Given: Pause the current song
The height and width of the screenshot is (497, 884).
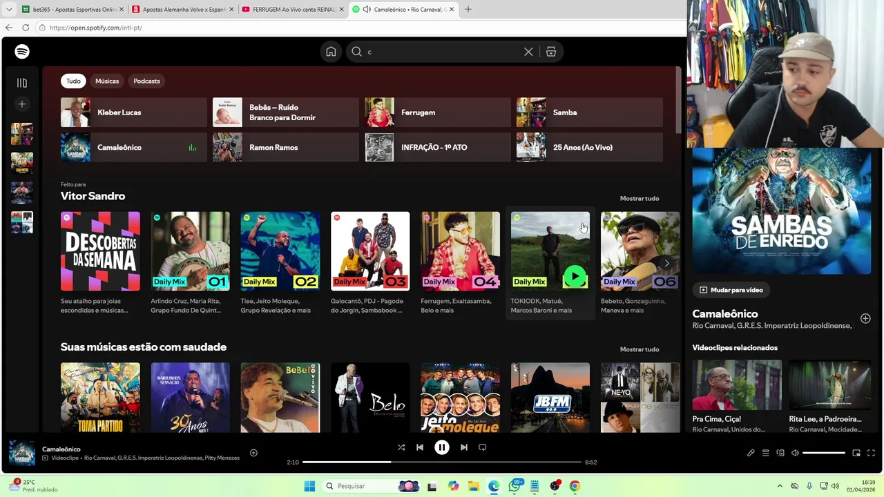Looking at the screenshot, I should pos(442,447).
